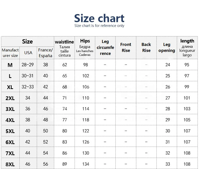Select the Hips column header
This screenshot has width=199, height=169.
[85, 48]
